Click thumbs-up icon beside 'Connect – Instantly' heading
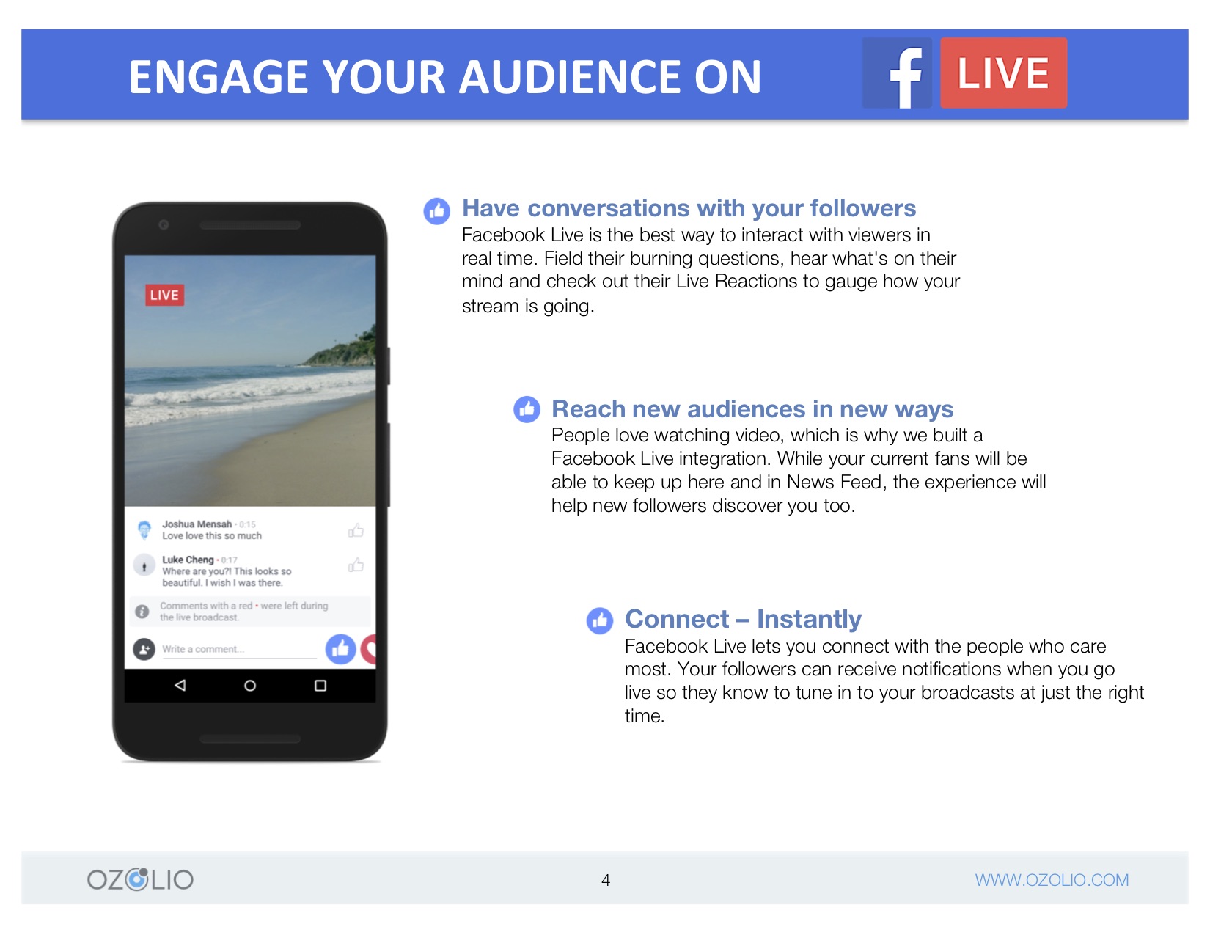 click(600, 620)
